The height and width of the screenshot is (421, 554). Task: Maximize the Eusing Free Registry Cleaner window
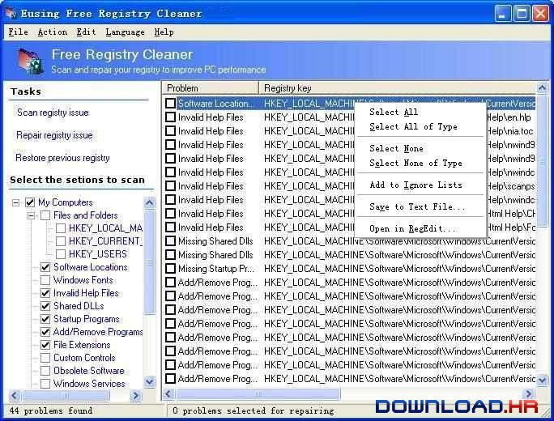pos(522,14)
